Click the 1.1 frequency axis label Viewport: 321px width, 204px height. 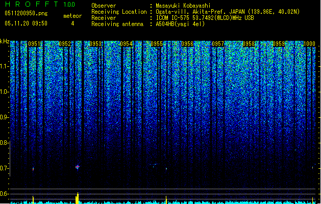pos(4,67)
